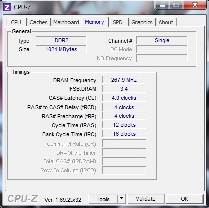Close the CPU-Z window
209x208 pixels.
pos(195,5)
